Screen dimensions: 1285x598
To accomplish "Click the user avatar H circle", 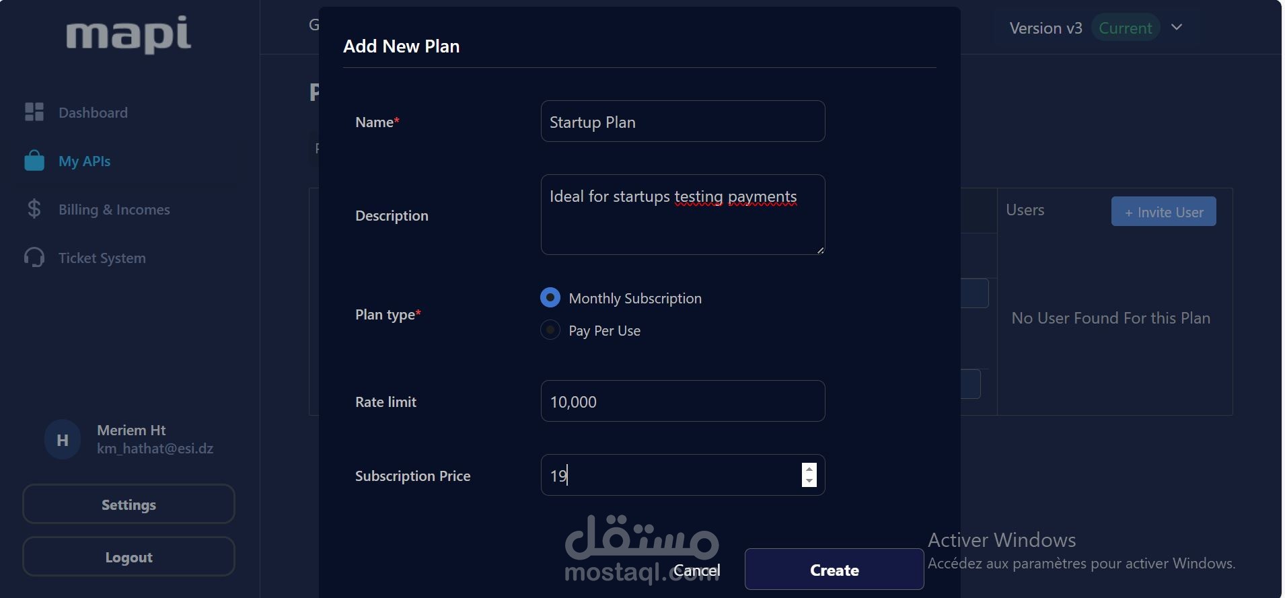I will tap(62, 440).
